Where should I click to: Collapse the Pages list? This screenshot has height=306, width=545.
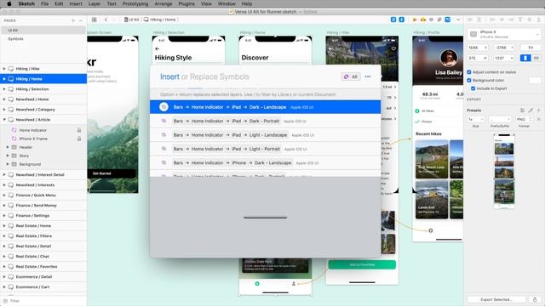coord(81,20)
